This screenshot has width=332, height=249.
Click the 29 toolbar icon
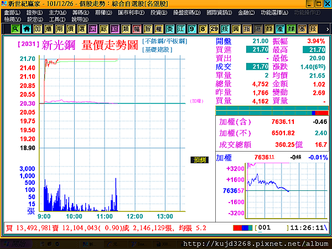coord(214,29)
